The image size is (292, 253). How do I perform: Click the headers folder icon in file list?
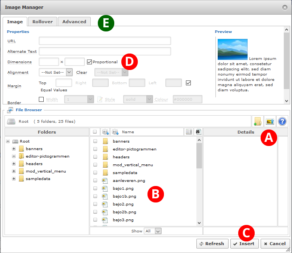105,157
